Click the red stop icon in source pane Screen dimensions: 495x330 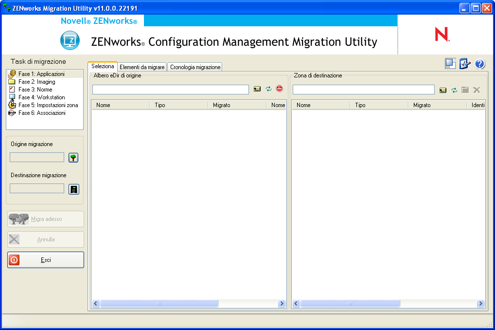click(x=278, y=90)
